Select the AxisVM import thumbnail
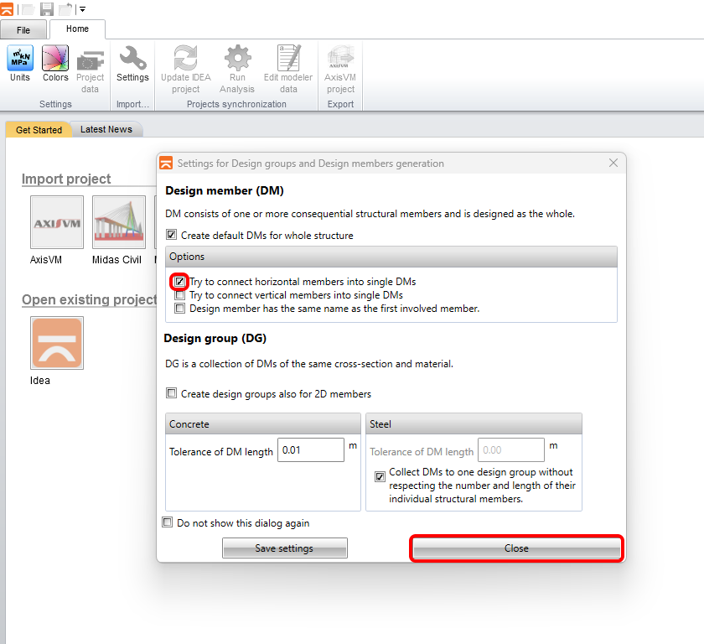This screenshot has height=644, width=704. point(57,222)
